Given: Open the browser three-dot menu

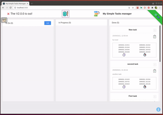Looking at the screenshot, I should coord(160,8).
